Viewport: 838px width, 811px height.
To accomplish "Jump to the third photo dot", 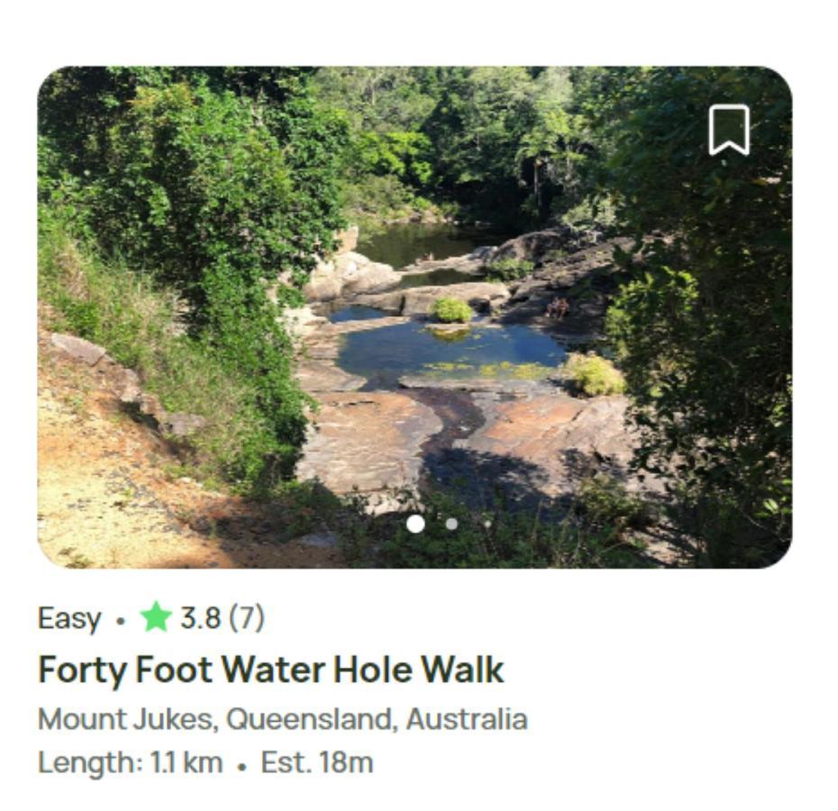I will [x=487, y=524].
